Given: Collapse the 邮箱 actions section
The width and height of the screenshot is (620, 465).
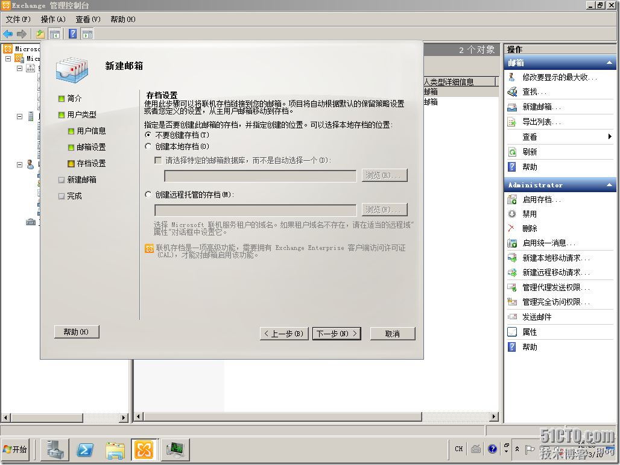Looking at the screenshot, I should click(x=609, y=63).
